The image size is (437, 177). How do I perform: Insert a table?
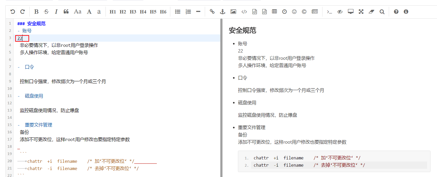pyautogui.click(x=274, y=12)
